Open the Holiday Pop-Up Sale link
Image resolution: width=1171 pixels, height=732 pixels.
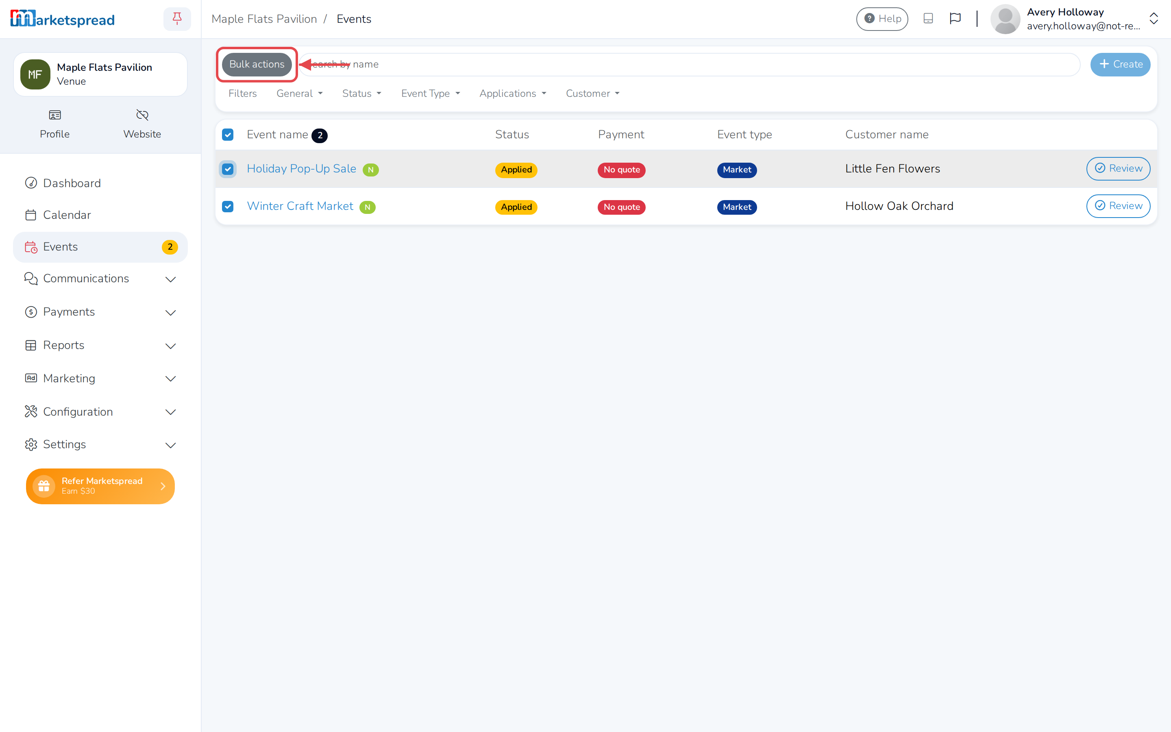click(301, 168)
